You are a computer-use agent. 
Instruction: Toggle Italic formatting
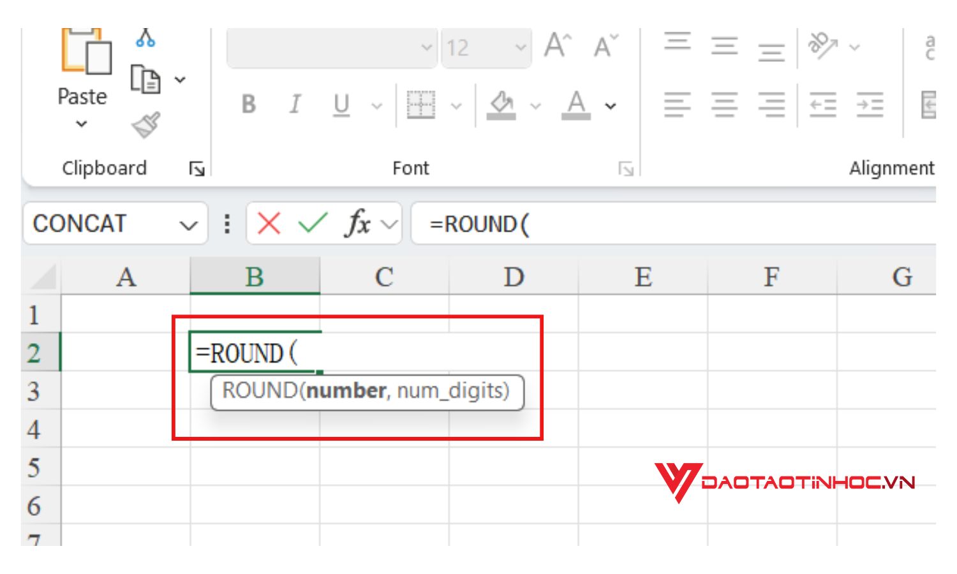[295, 104]
